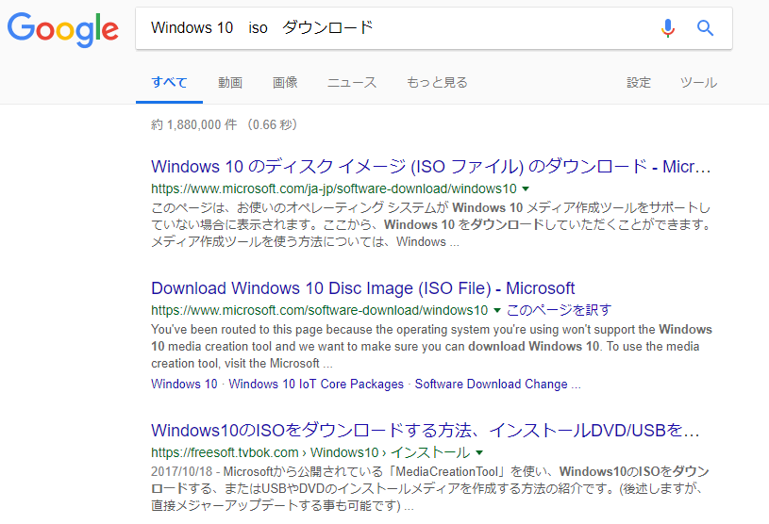Start voice search with microphone icon

[667, 28]
